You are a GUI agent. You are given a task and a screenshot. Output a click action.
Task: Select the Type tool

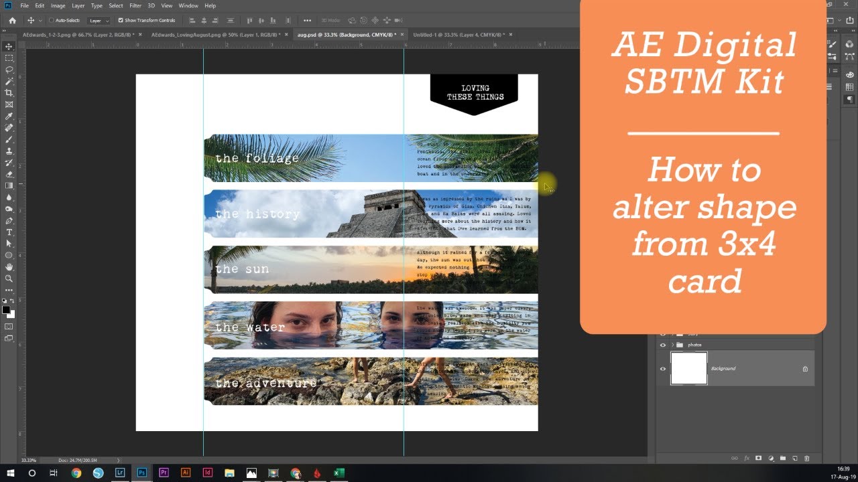click(x=9, y=232)
